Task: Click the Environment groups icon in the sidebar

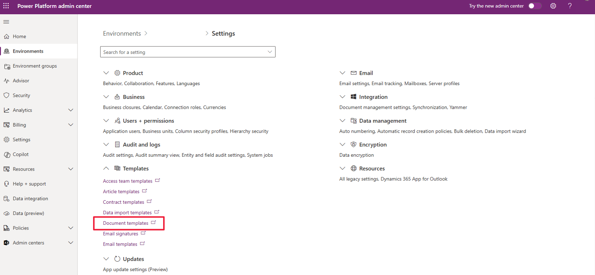Action: (x=6, y=66)
